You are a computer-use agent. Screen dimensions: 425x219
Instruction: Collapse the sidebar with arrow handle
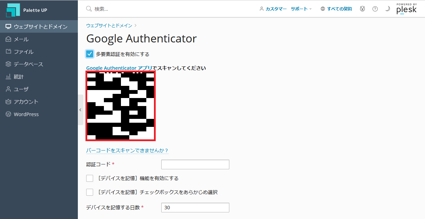81,110
